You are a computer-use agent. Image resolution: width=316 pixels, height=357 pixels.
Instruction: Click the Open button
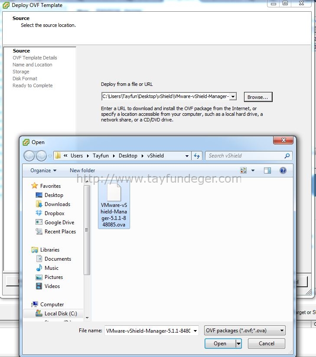click(x=220, y=344)
